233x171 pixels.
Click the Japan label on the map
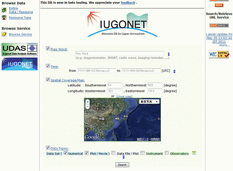click(x=126, y=116)
